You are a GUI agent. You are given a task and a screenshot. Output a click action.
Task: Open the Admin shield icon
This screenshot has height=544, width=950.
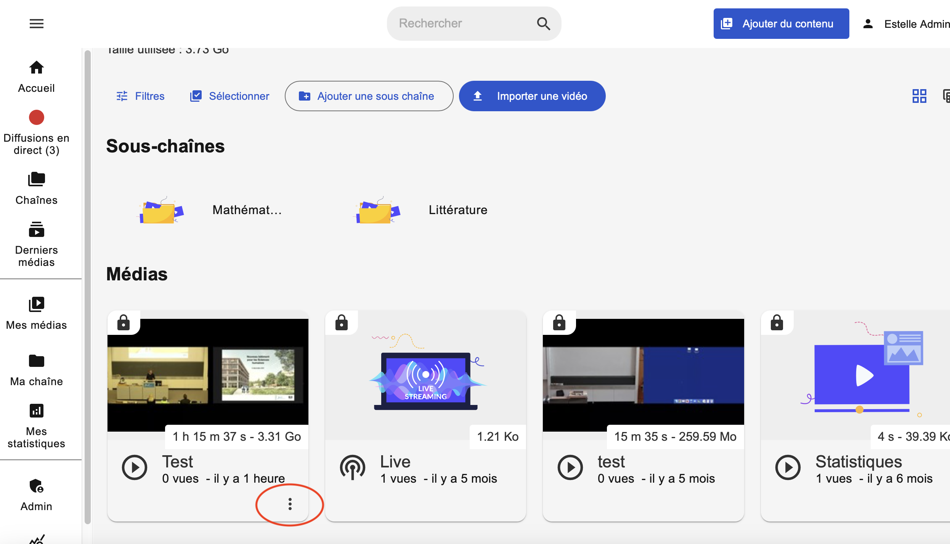pos(37,486)
